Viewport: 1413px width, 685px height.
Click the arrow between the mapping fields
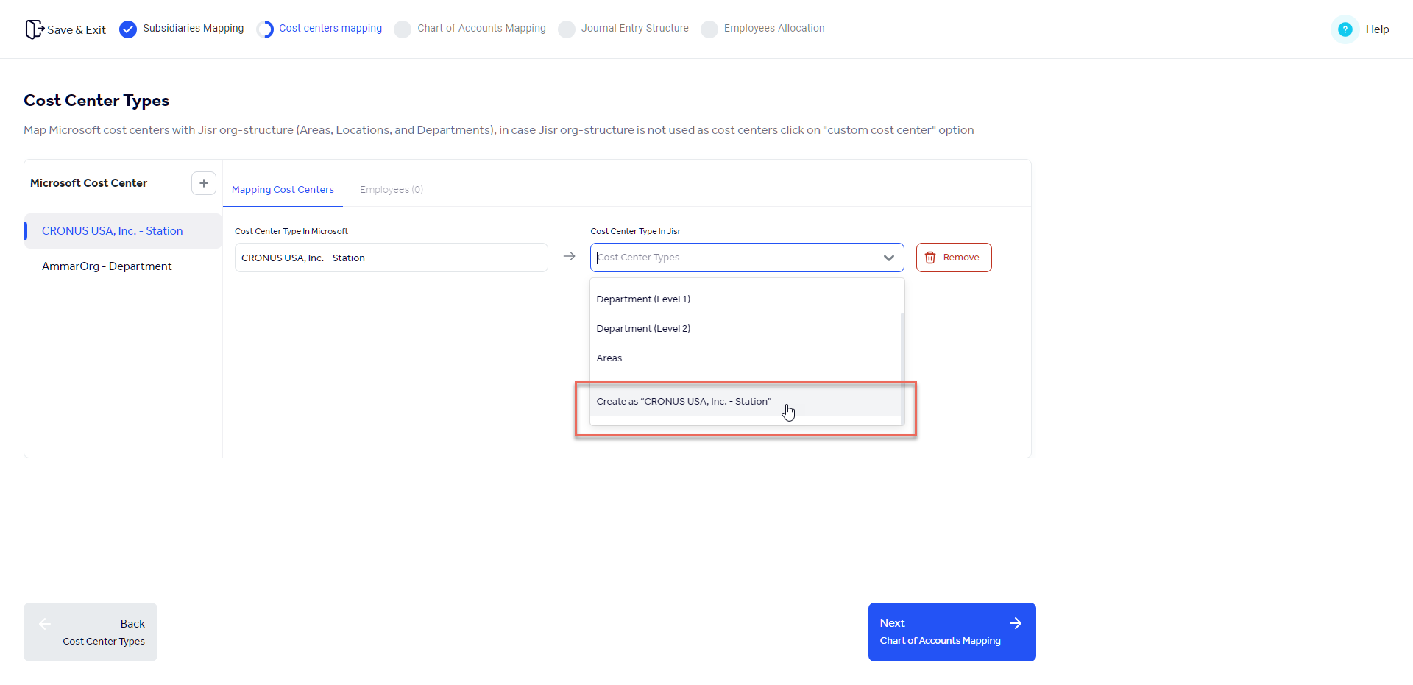pos(570,256)
